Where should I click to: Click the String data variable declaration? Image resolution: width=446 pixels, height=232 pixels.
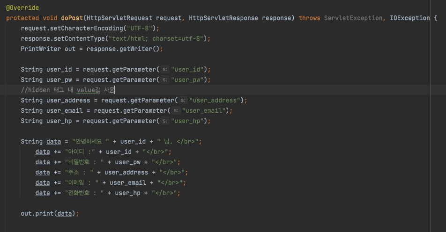pyautogui.click(x=41, y=141)
